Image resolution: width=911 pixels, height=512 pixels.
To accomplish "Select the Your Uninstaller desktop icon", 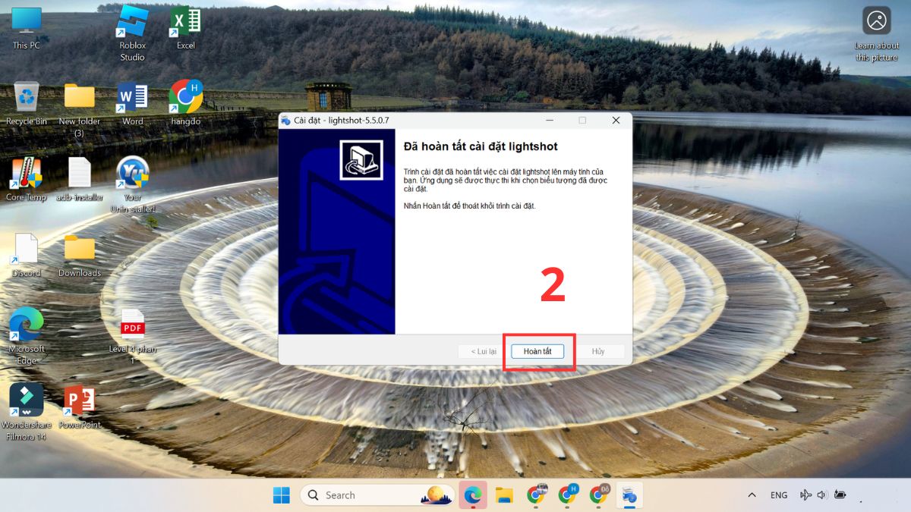I will 132,184.
